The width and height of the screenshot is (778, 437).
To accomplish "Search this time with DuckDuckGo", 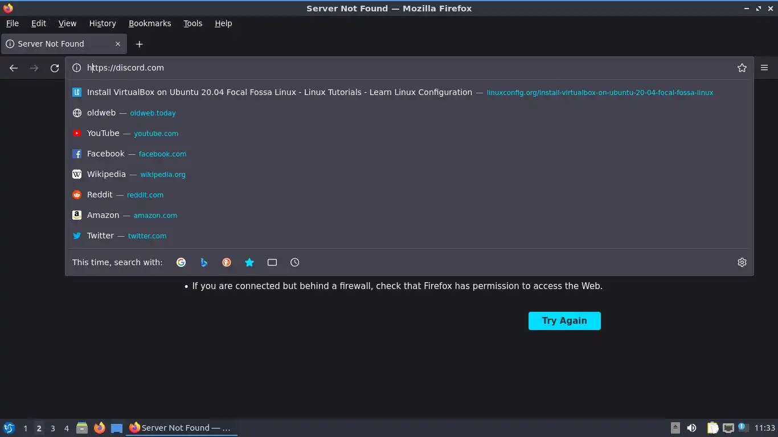I will (x=227, y=262).
